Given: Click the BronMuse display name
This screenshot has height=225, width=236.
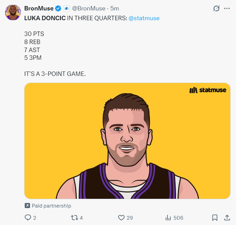Looking at the screenshot, I should click(x=39, y=8).
